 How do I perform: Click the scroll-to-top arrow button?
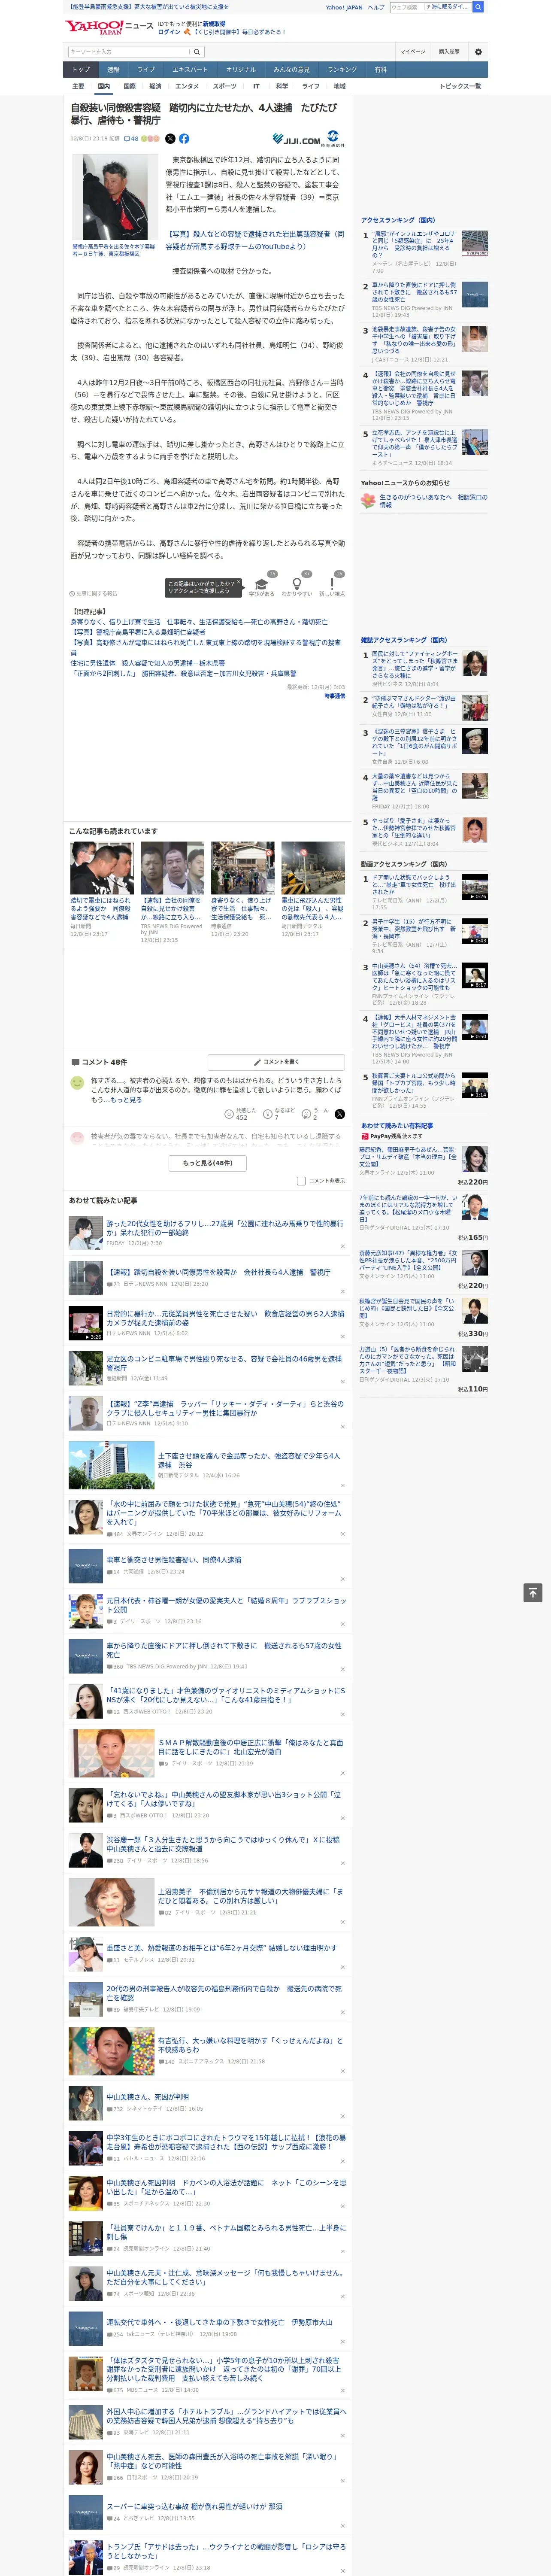pos(533,1592)
